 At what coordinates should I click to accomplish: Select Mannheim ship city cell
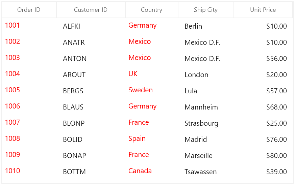pyautogui.click(x=206, y=107)
